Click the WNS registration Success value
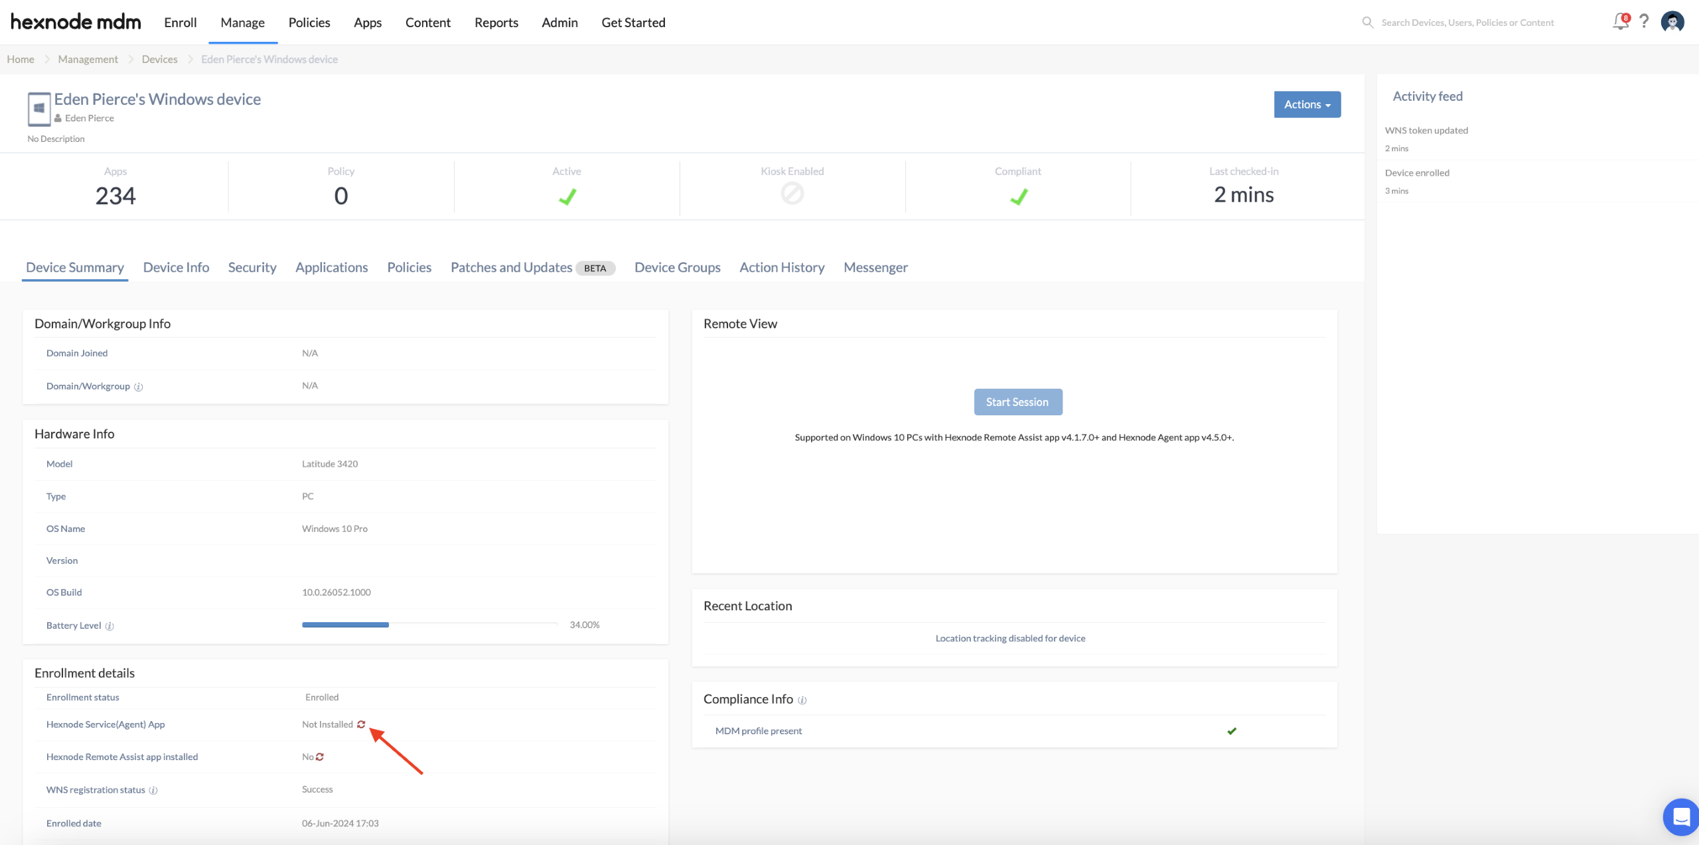 317,789
